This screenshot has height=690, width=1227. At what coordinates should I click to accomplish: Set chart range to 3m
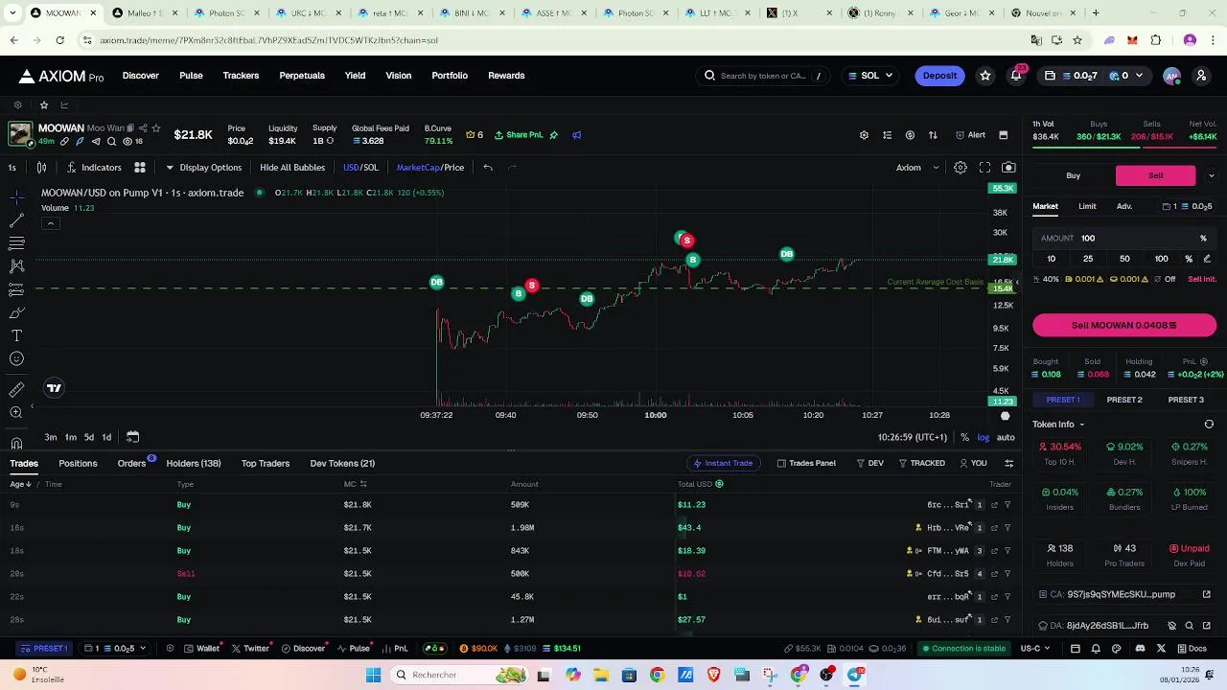pyautogui.click(x=50, y=437)
